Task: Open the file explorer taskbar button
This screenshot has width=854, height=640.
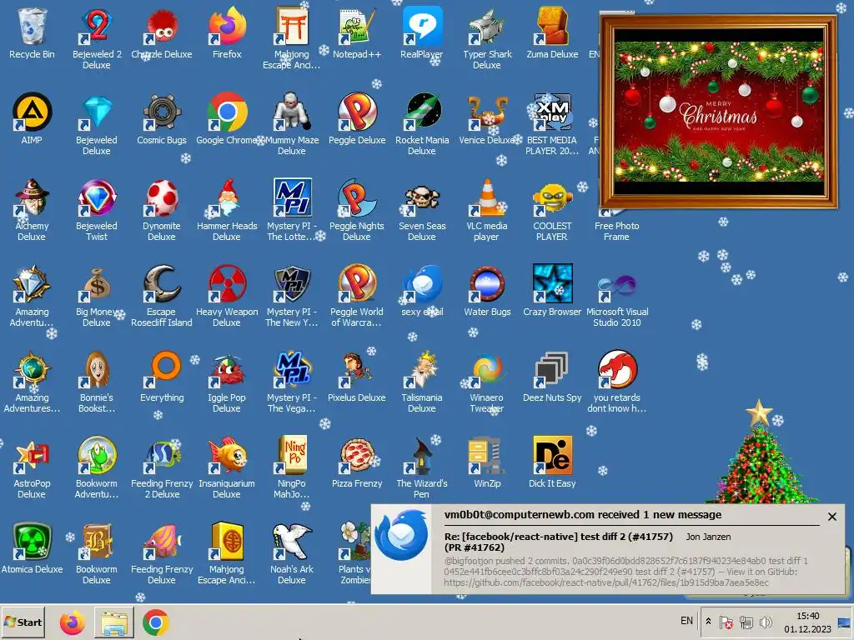Action: tap(114, 622)
